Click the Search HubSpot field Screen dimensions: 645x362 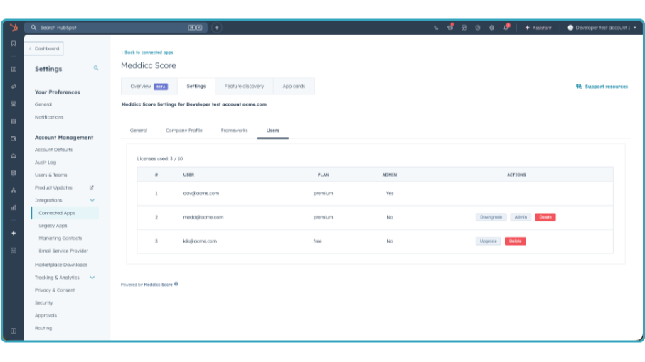tap(107, 28)
